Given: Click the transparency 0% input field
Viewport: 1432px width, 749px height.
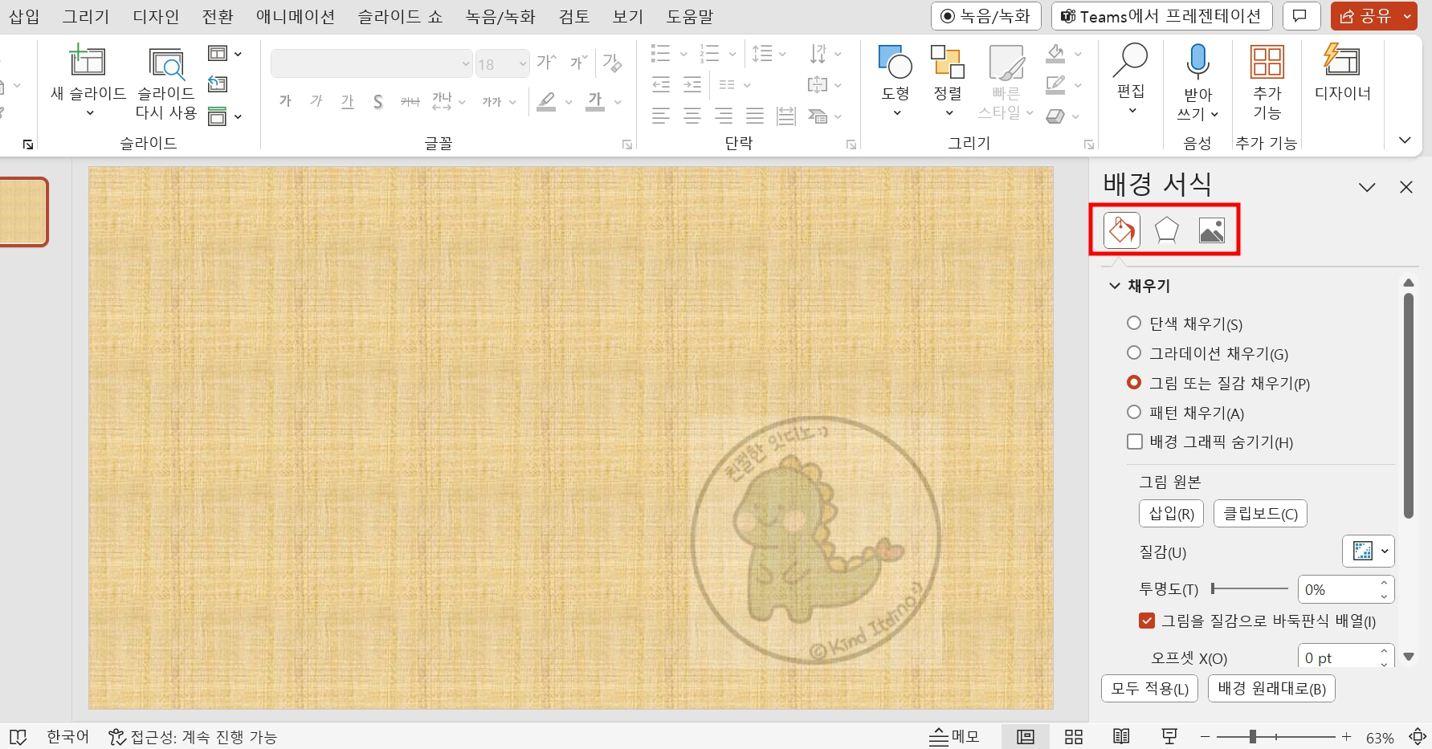Looking at the screenshot, I should coord(1337,590).
